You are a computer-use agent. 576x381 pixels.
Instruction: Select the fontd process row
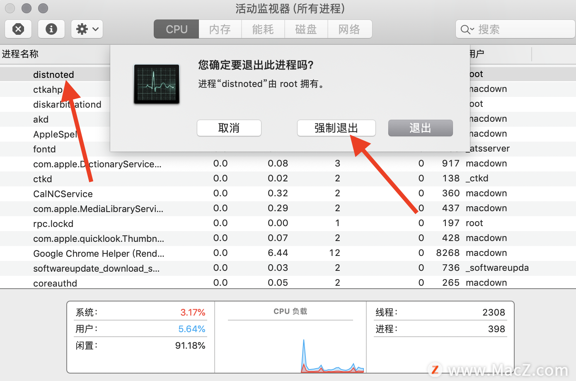(288, 149)
